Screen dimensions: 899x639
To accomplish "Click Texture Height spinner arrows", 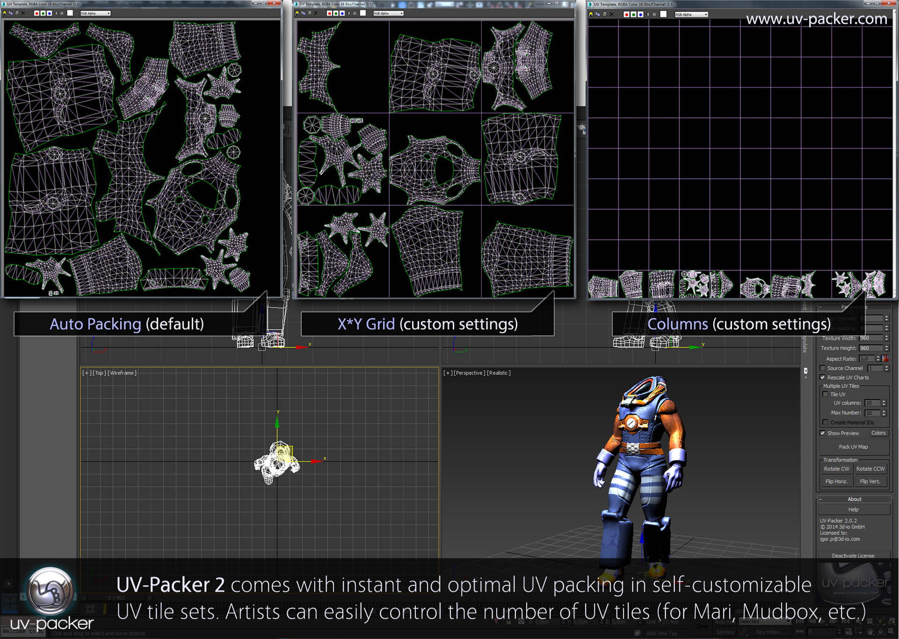I will point(887,348).
